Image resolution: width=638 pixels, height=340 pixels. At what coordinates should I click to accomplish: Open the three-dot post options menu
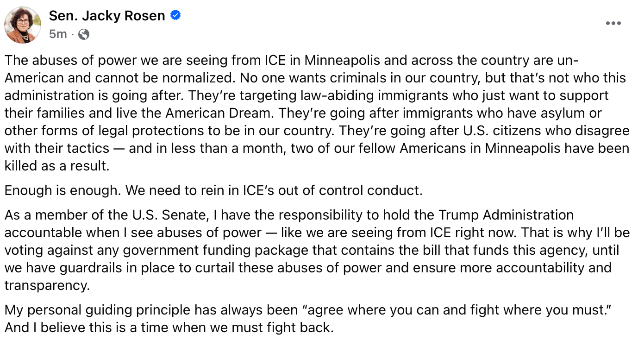(613, 24)
